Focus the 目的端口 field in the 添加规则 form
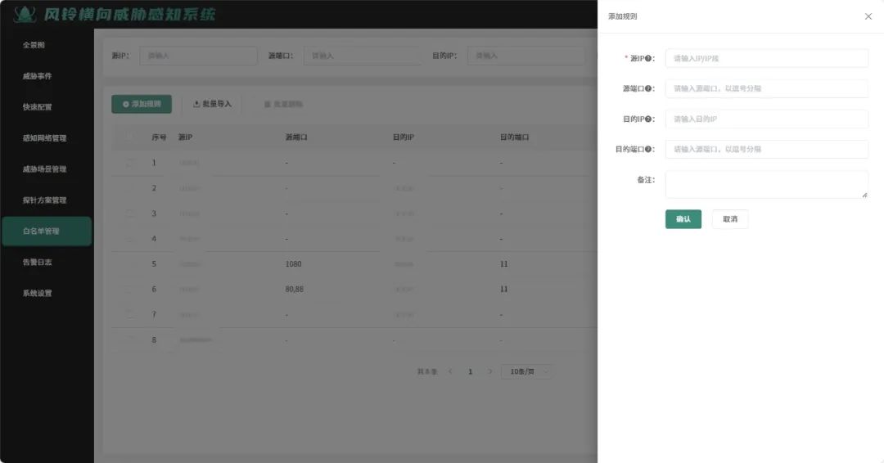 767,150
